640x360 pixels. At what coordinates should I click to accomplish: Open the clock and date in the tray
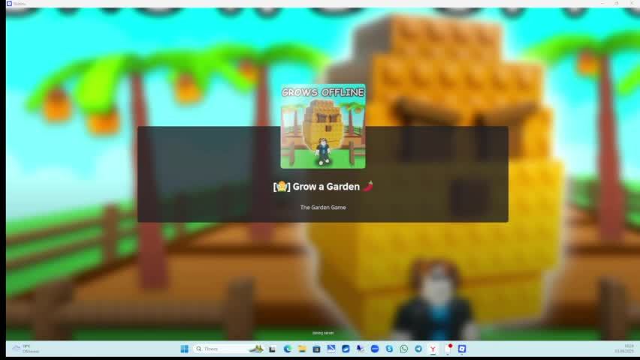pyautogui.click(x=624, y=349)
